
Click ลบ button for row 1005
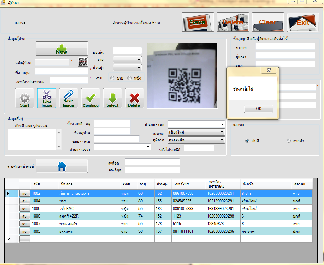[x=25, y=209]
